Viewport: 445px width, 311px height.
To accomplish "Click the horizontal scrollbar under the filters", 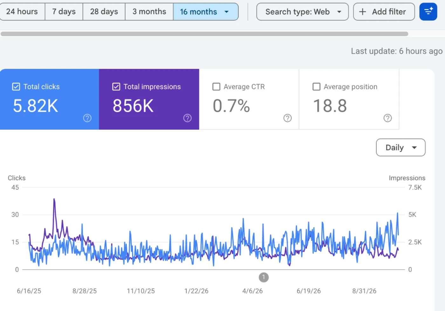I will coord(204,34).
